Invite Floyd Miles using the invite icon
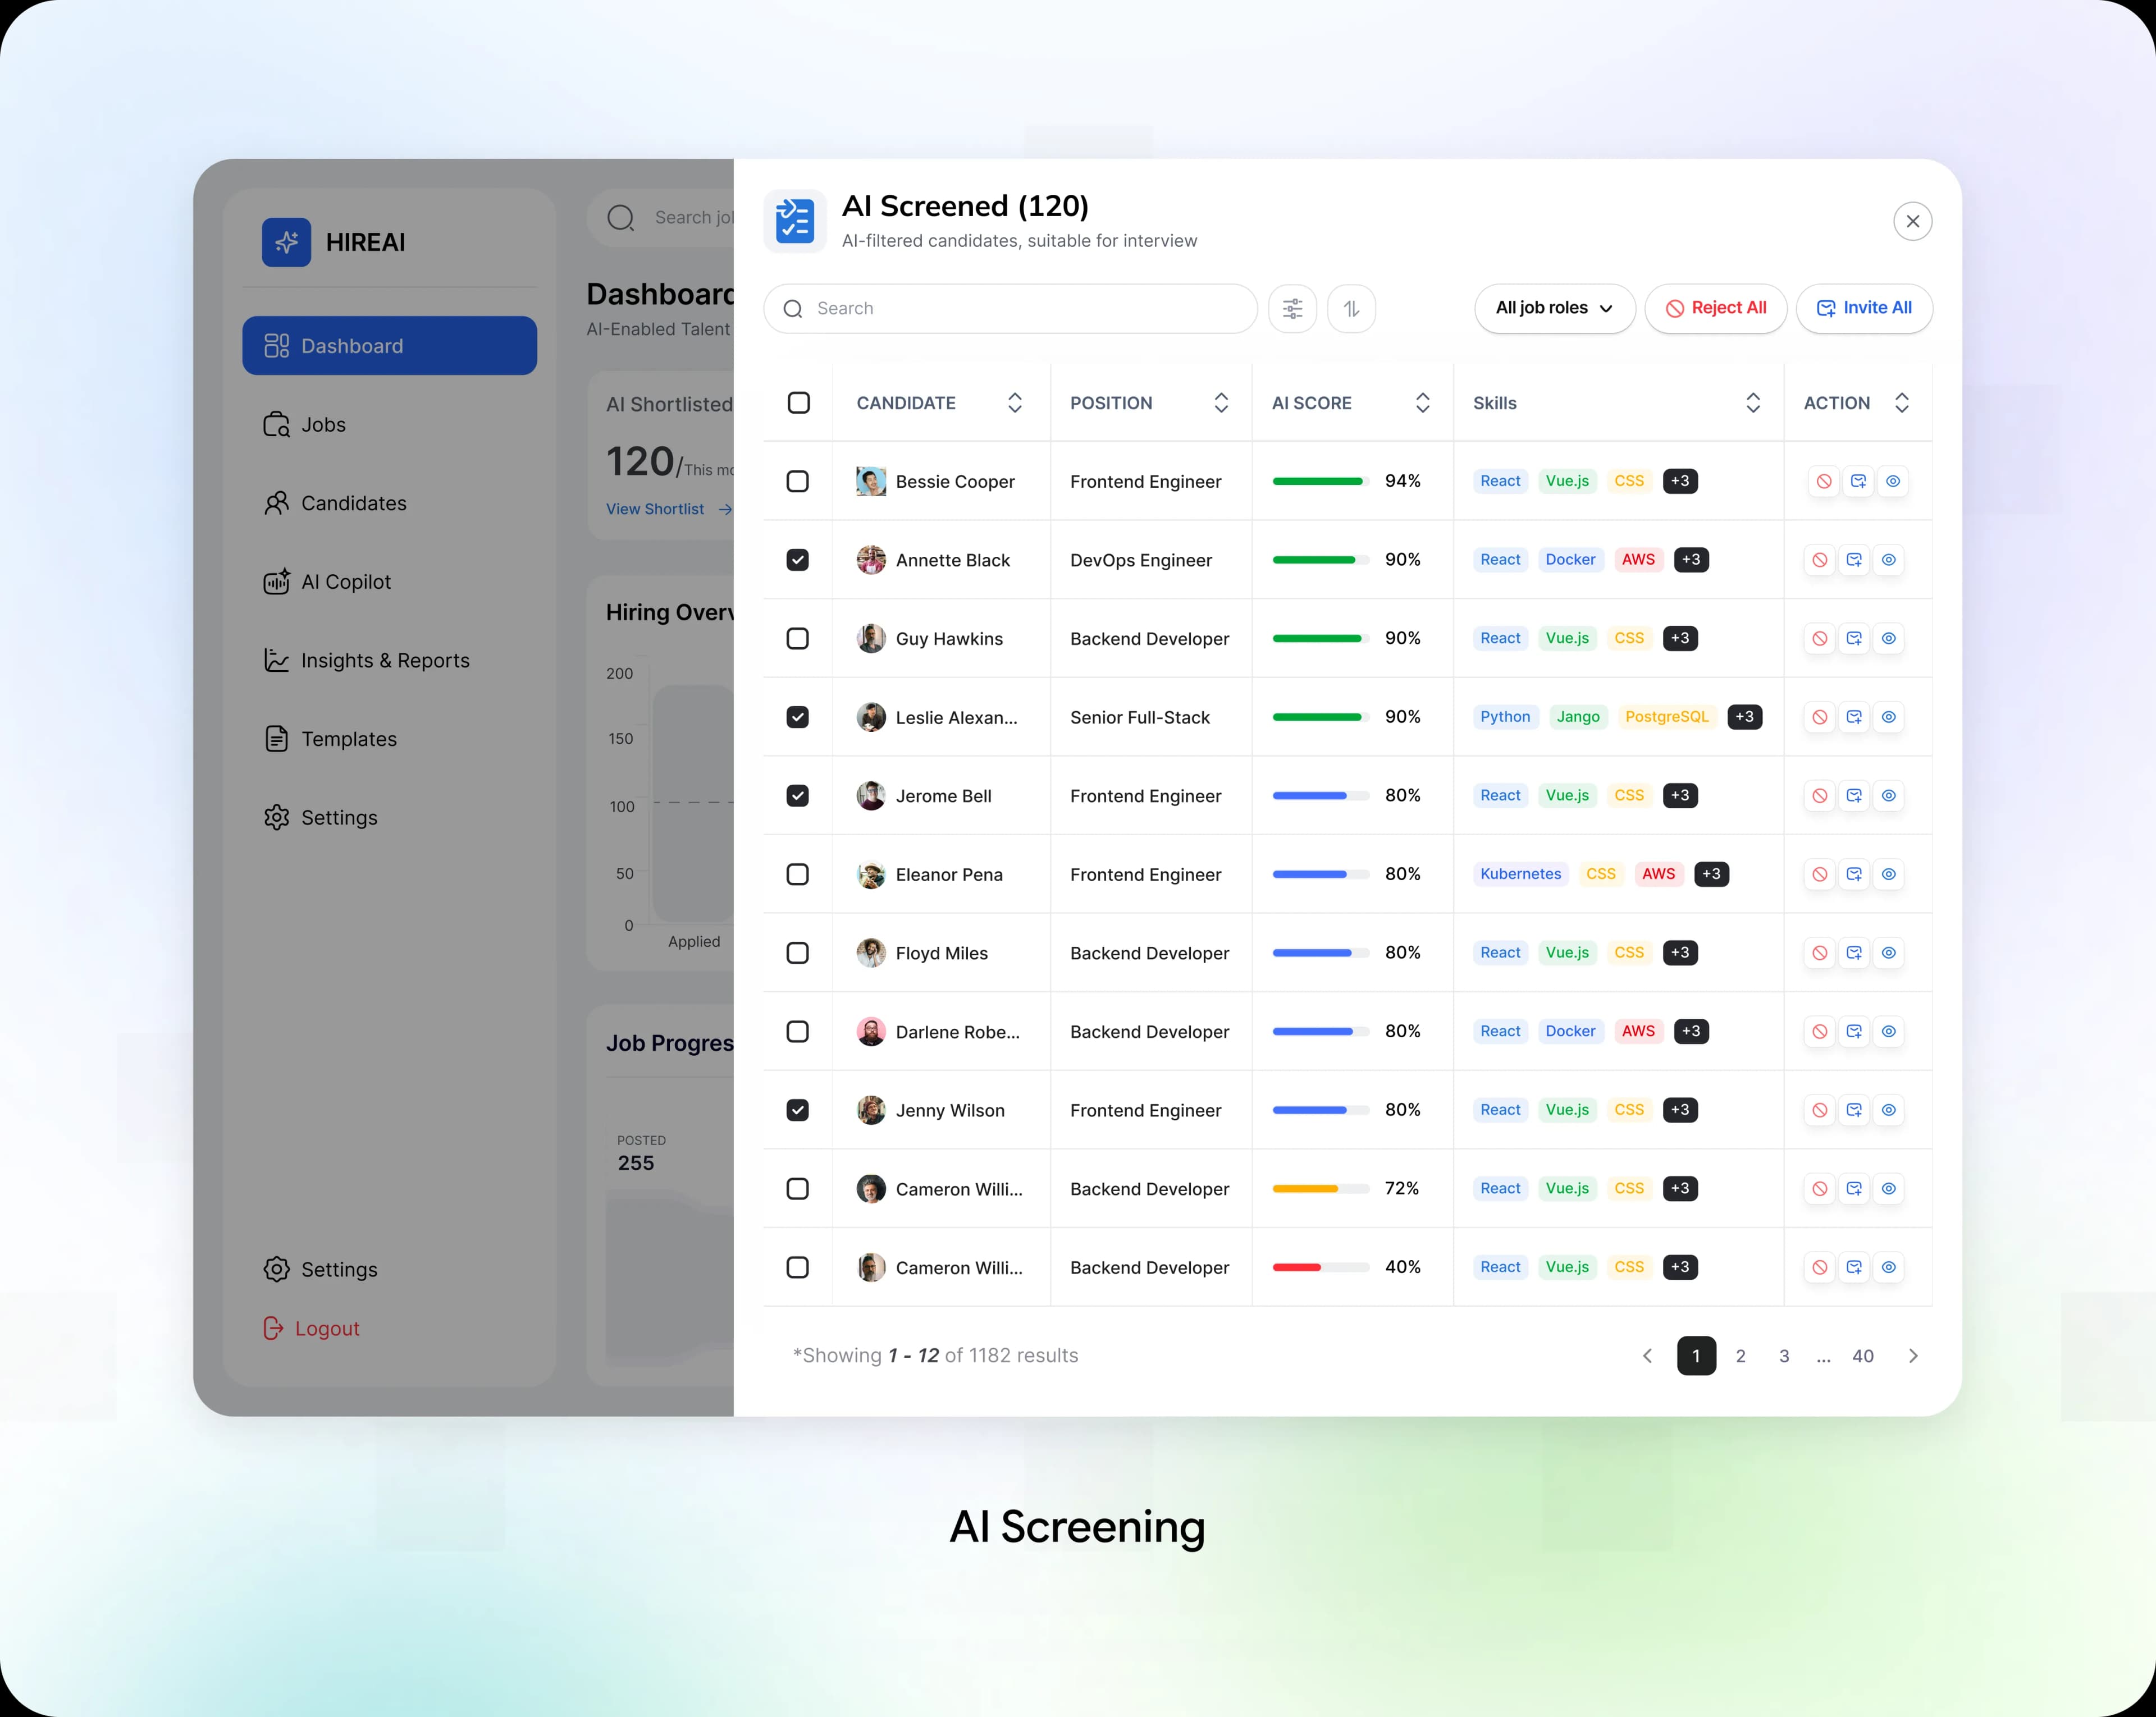Image resolution: width=2156 pixels, height=1717 pixels. 1854,953
